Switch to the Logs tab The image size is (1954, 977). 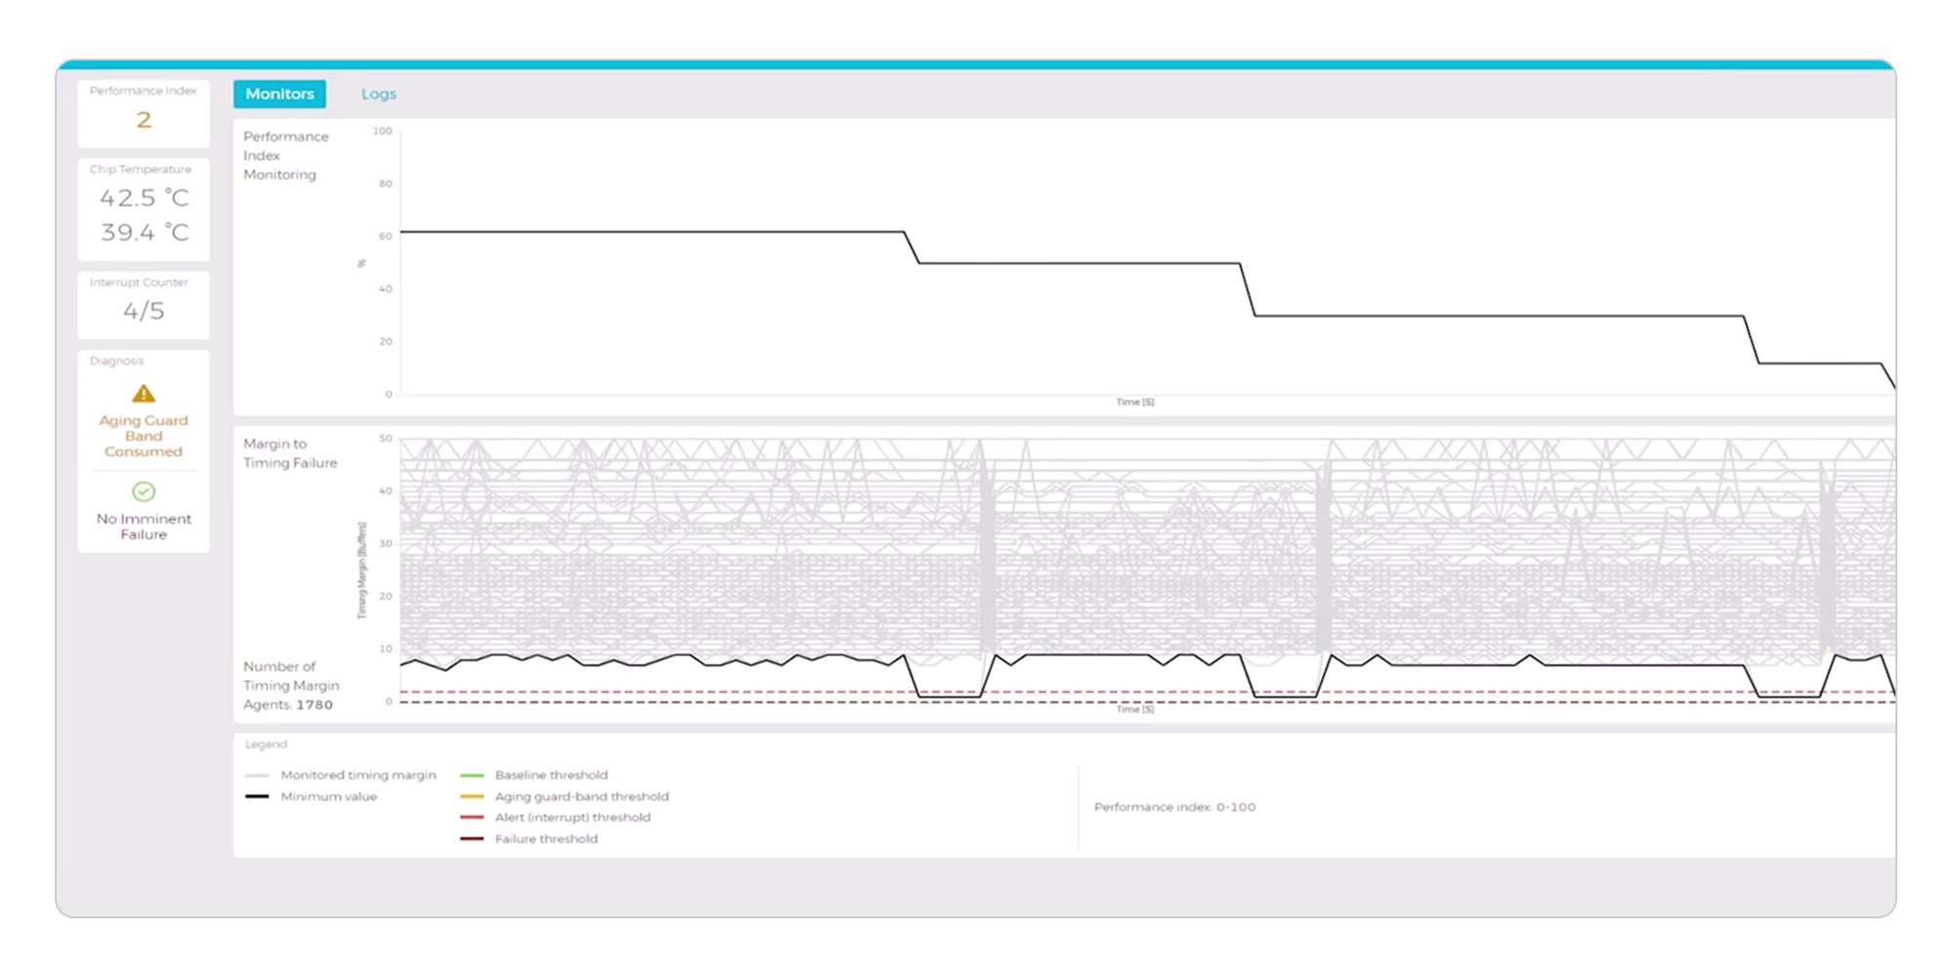(379, 94)
